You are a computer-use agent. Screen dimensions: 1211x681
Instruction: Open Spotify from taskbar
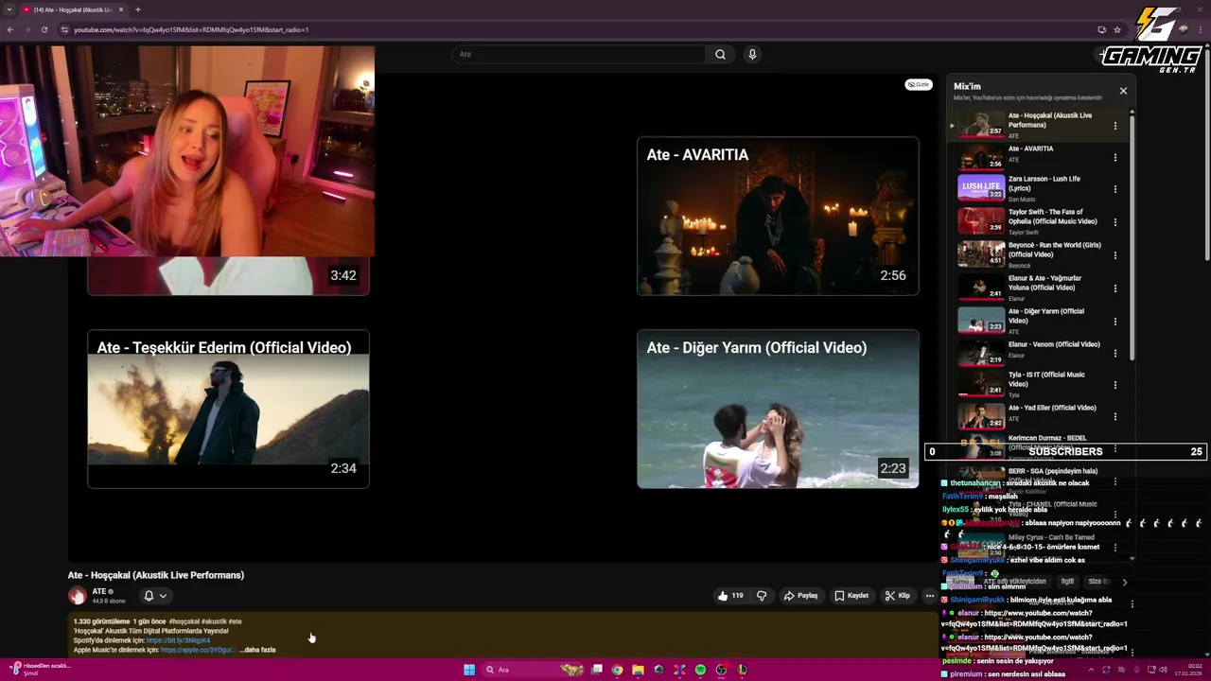pyautogui.click(x=700, y=670)
